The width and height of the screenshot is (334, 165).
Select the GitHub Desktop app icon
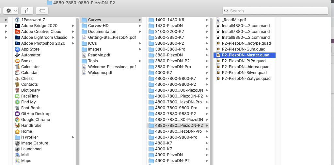[17, 114]
